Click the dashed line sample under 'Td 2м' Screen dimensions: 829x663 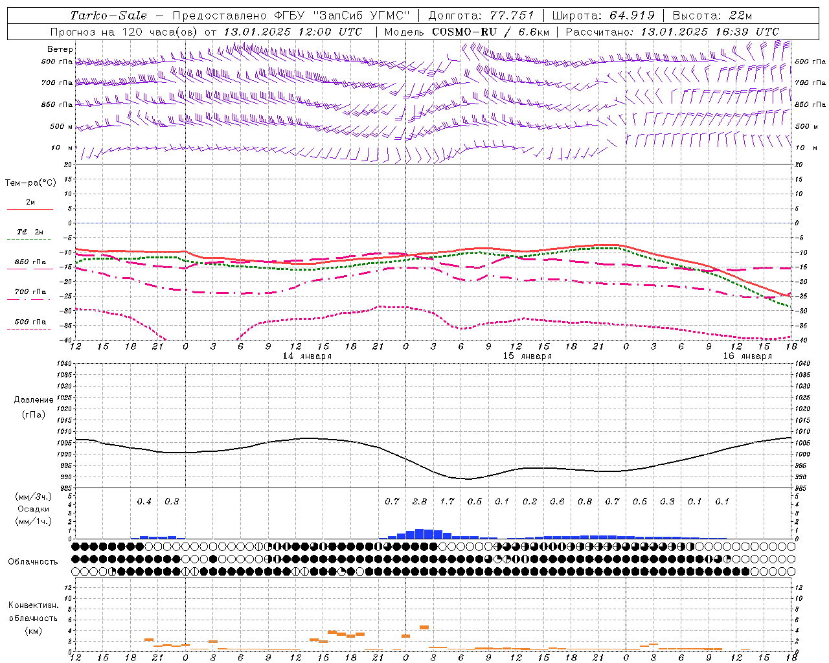[x=30, y=240]
